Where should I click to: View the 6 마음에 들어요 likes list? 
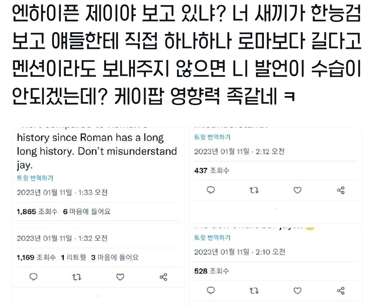point(87,211)
